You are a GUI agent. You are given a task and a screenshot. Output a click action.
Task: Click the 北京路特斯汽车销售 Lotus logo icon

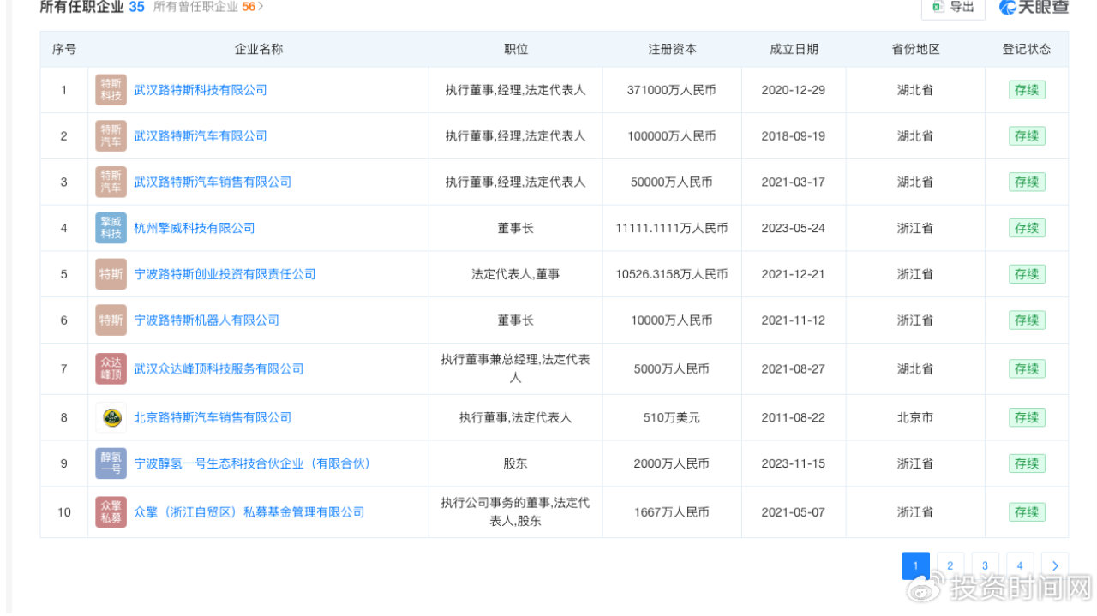point(111,418)
